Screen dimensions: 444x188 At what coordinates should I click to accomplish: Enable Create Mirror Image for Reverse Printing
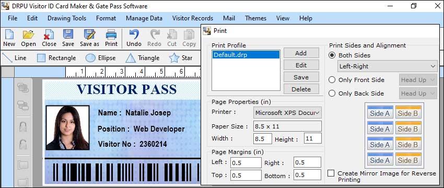331,173
